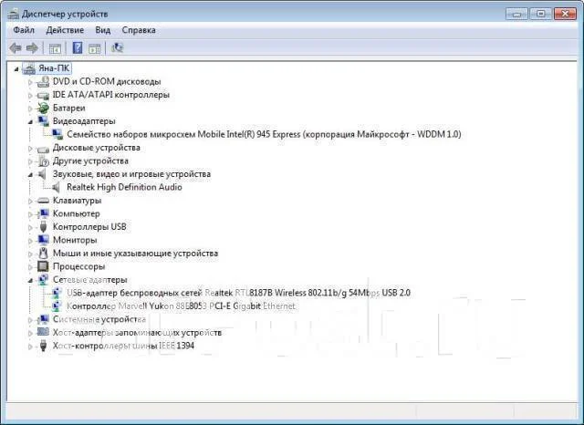The width and height of the screenshot is (584, 425).
Task: Expand DVD и CD-ROM дисководы node
Action: pos(30,82)
